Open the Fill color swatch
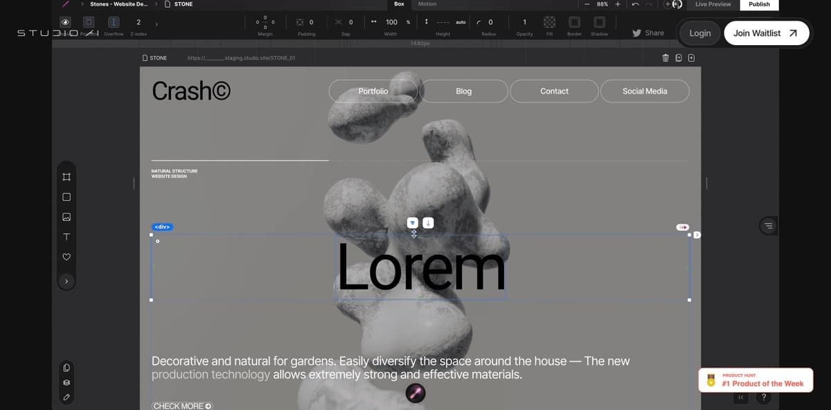Viewport: 831px width, 410px height. coord(549,23)
